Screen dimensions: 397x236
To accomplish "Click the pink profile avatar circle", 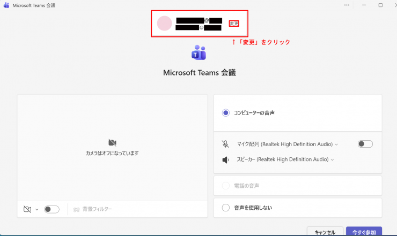I will pos(164,23).
